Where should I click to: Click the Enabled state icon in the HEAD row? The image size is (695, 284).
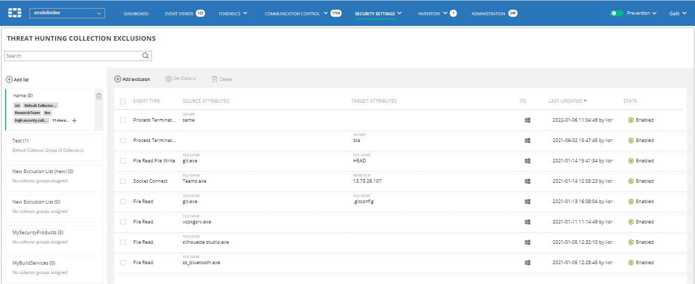pos(631,161)
